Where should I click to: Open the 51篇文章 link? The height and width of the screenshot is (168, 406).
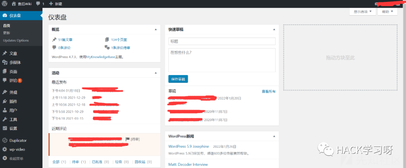pyautogui.click(x=65, y=40)
